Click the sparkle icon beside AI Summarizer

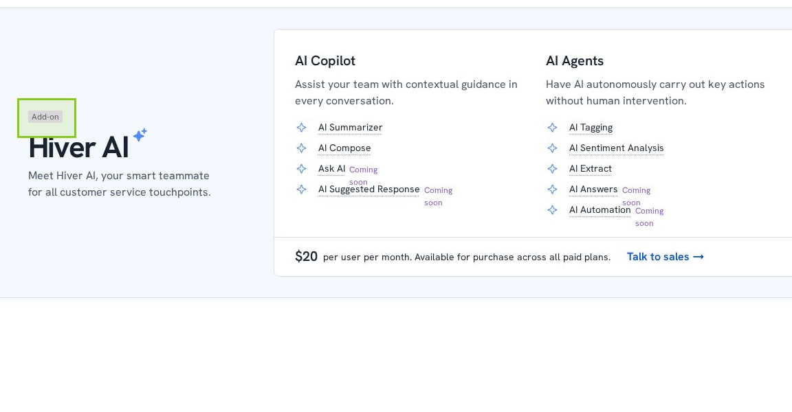301,128
